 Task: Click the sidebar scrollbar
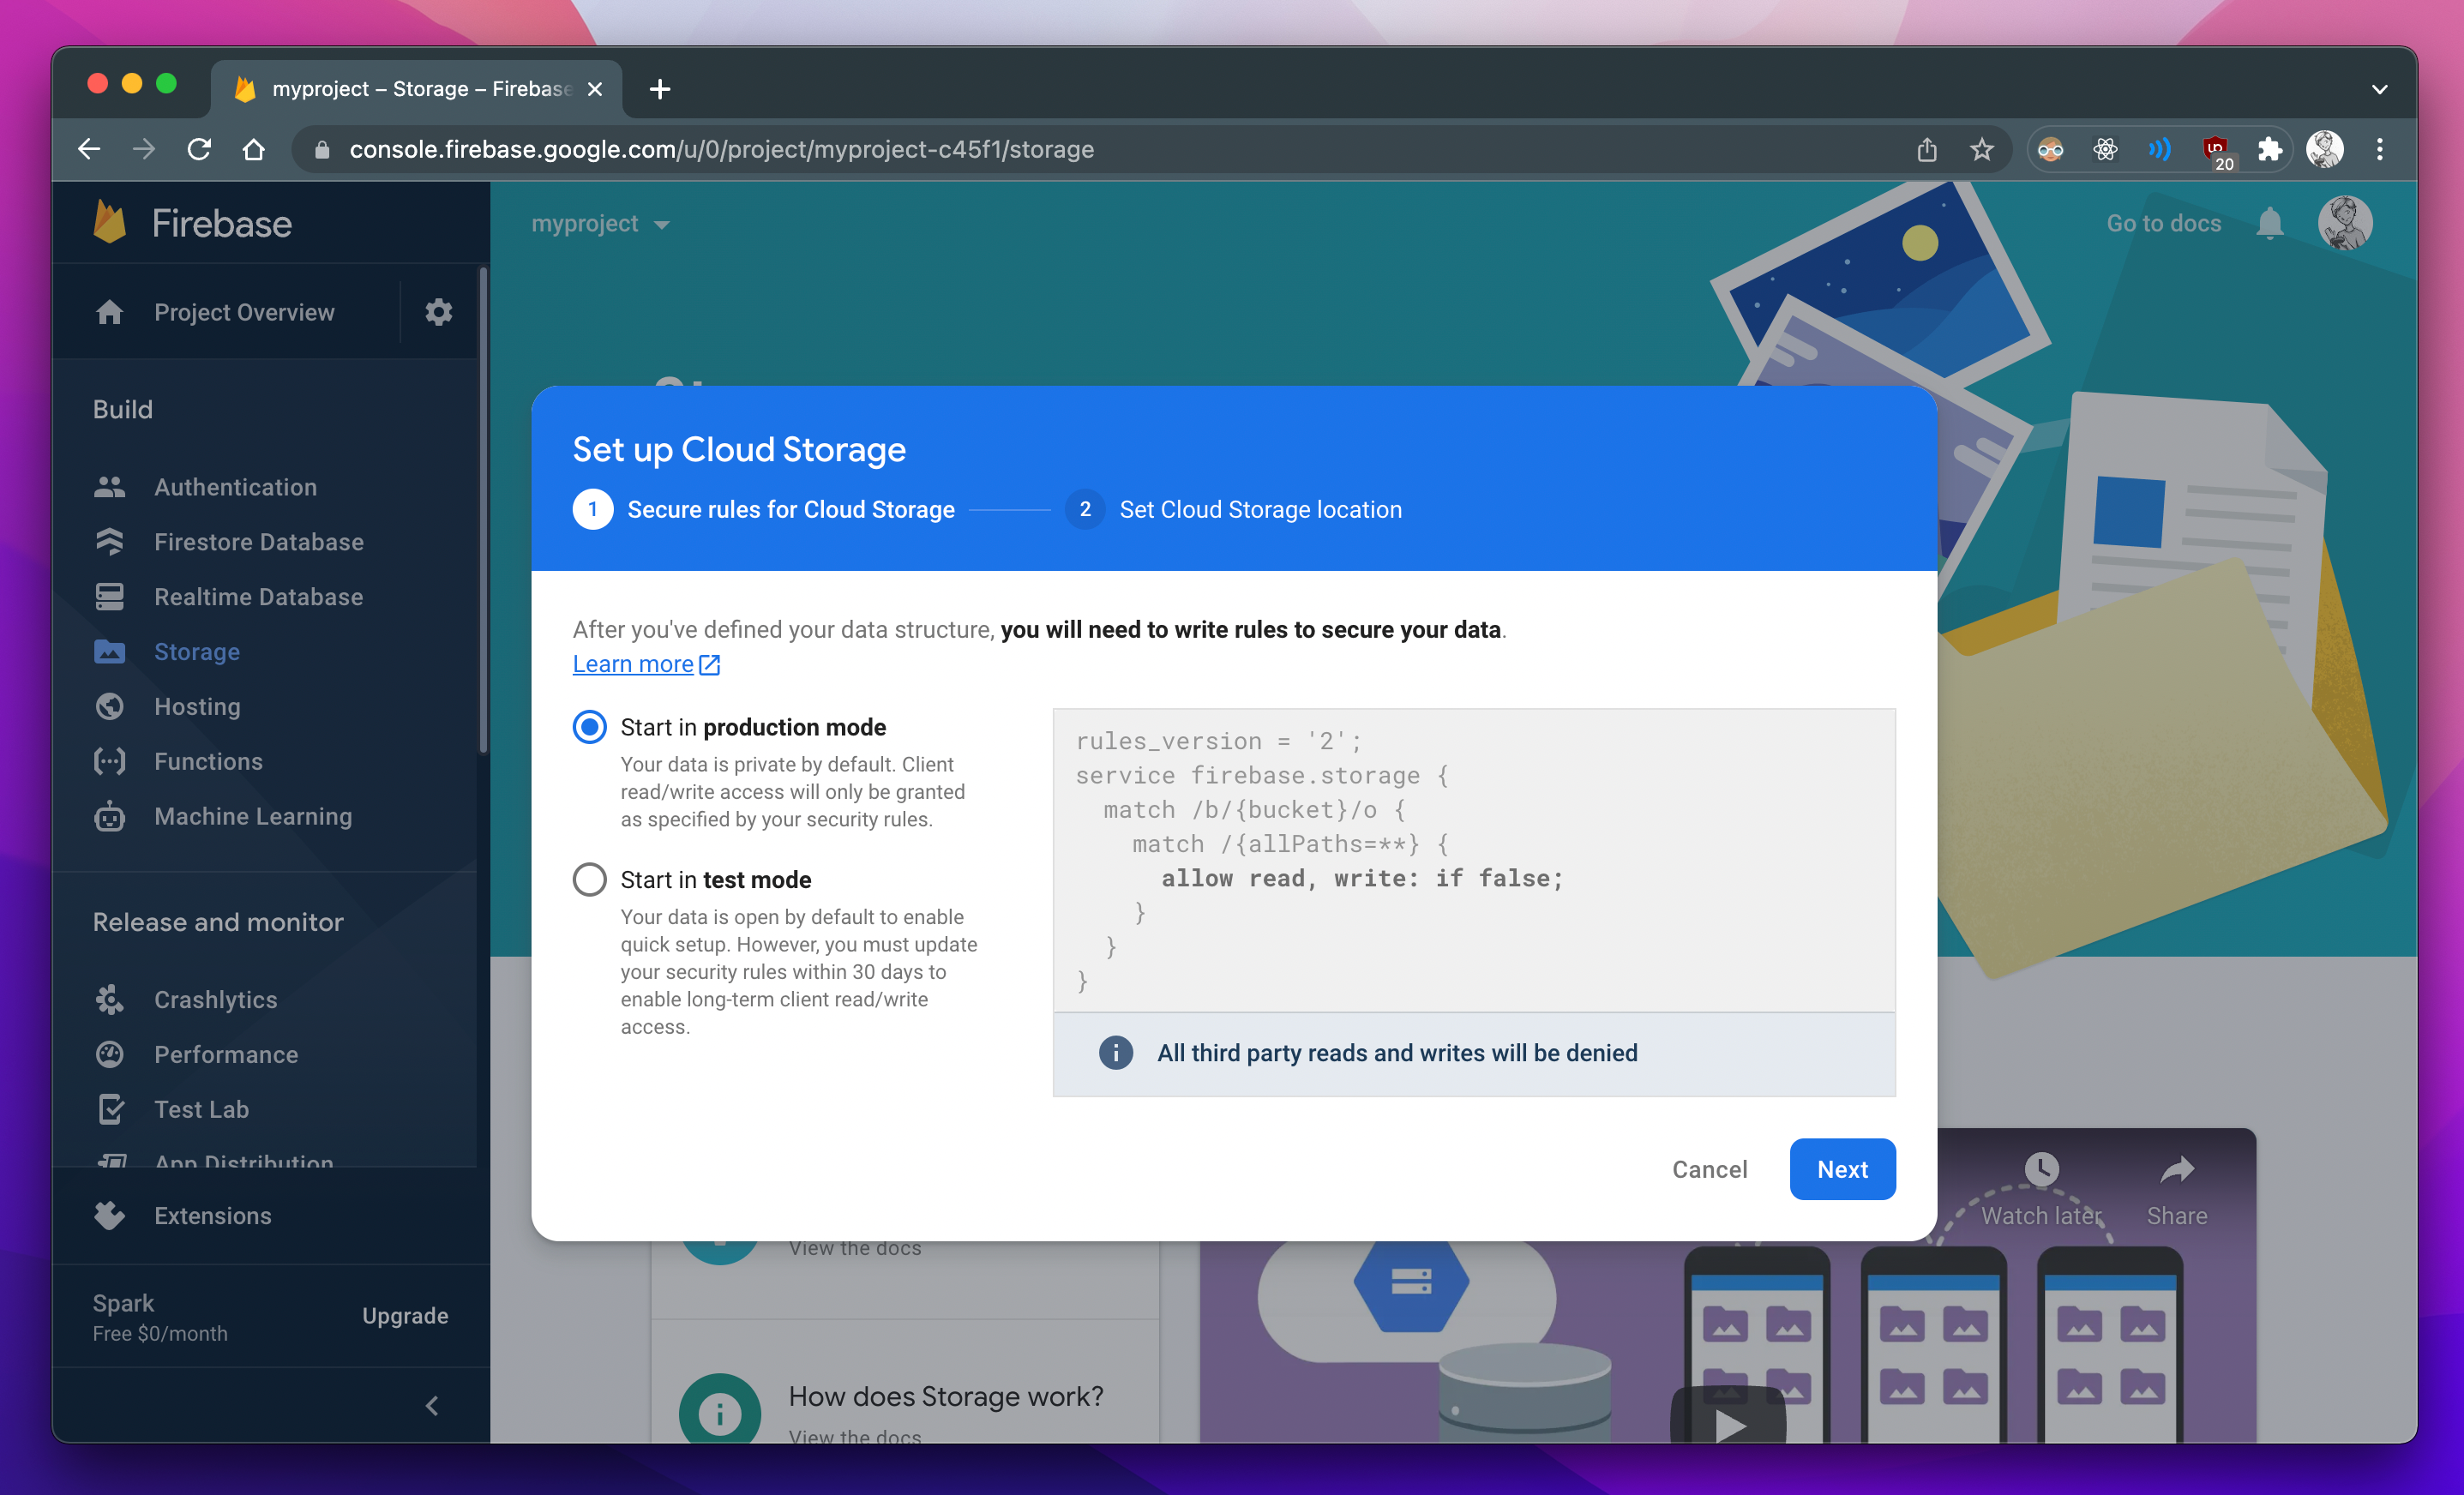point(484,510)
